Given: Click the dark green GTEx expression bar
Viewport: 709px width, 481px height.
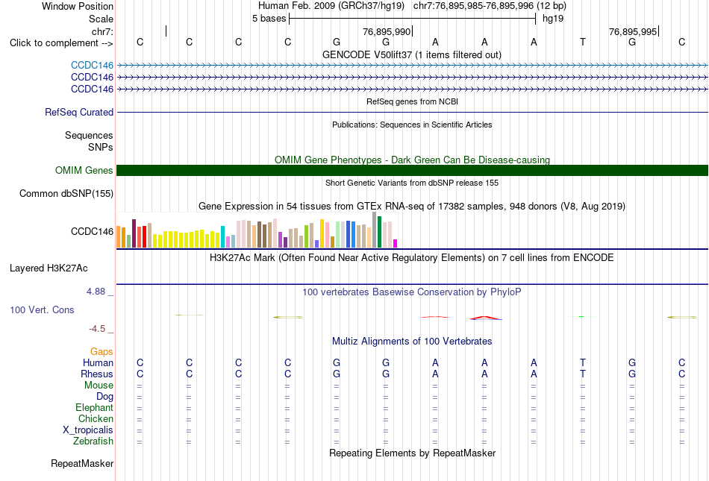Looking at the screenshot, I should tap(379, 232).
